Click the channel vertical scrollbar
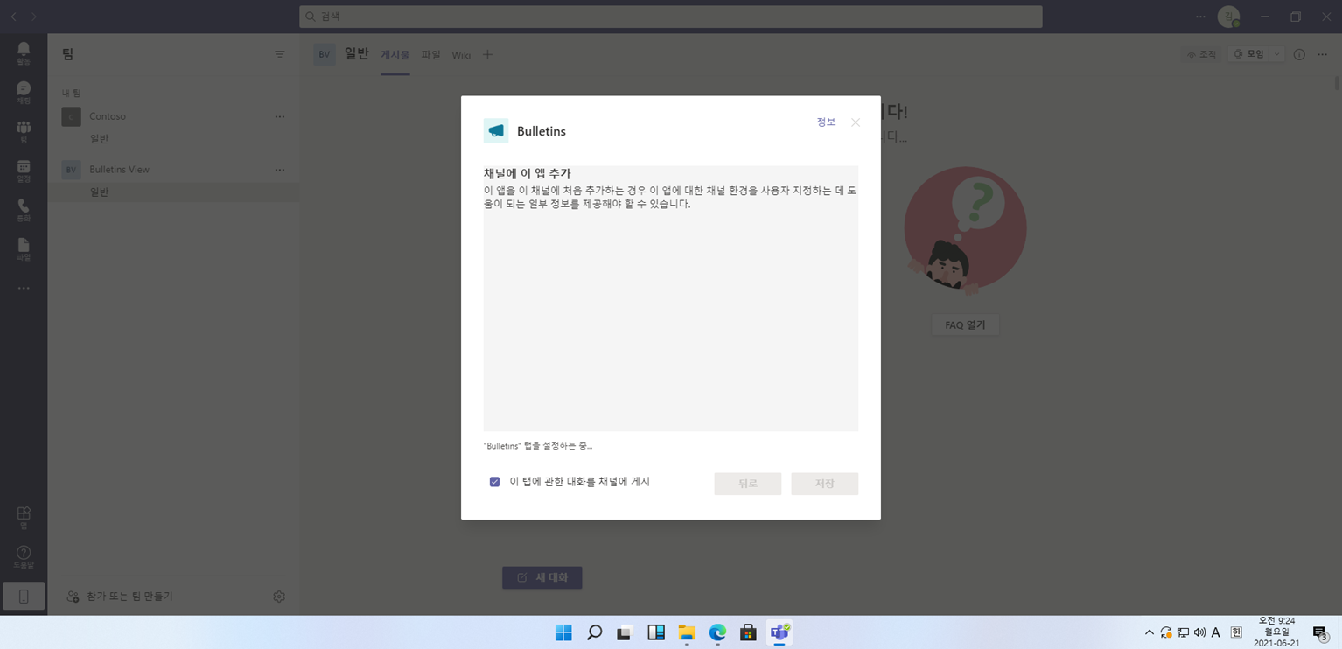1342x649 pixels. 1337,83
